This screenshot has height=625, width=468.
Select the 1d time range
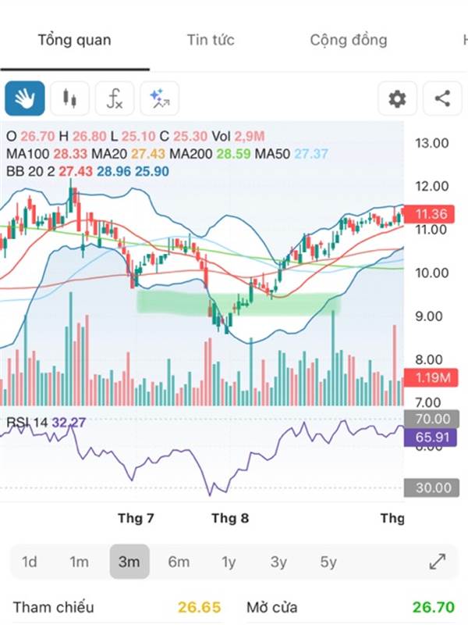point(30,562)
